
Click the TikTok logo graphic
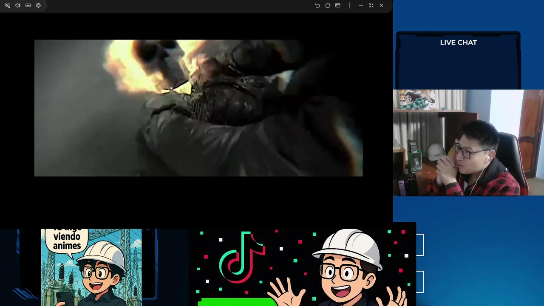242,257
